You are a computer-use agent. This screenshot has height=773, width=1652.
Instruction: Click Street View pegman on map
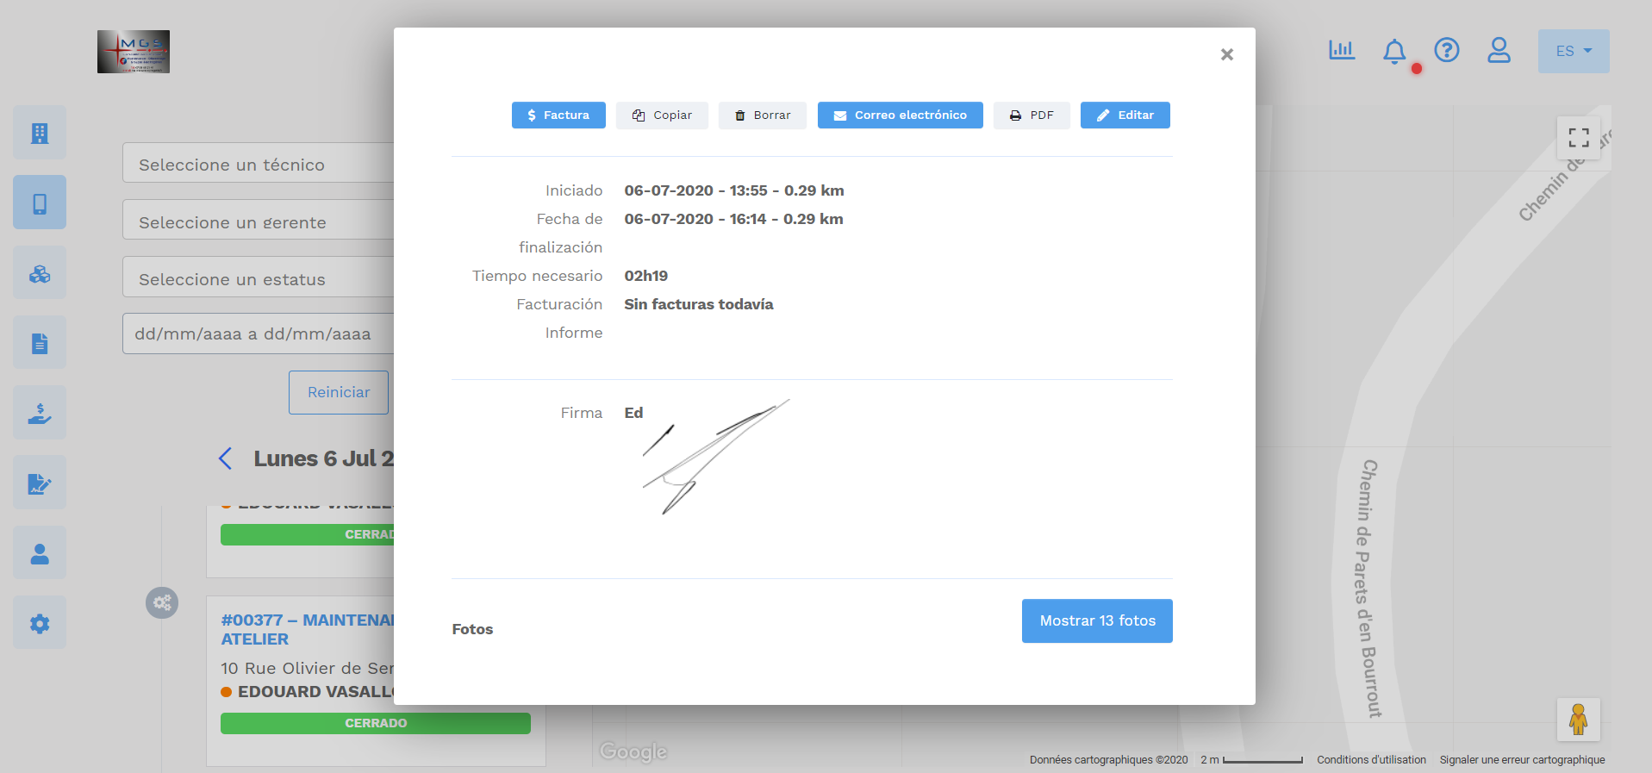(x=1579, y=720)
